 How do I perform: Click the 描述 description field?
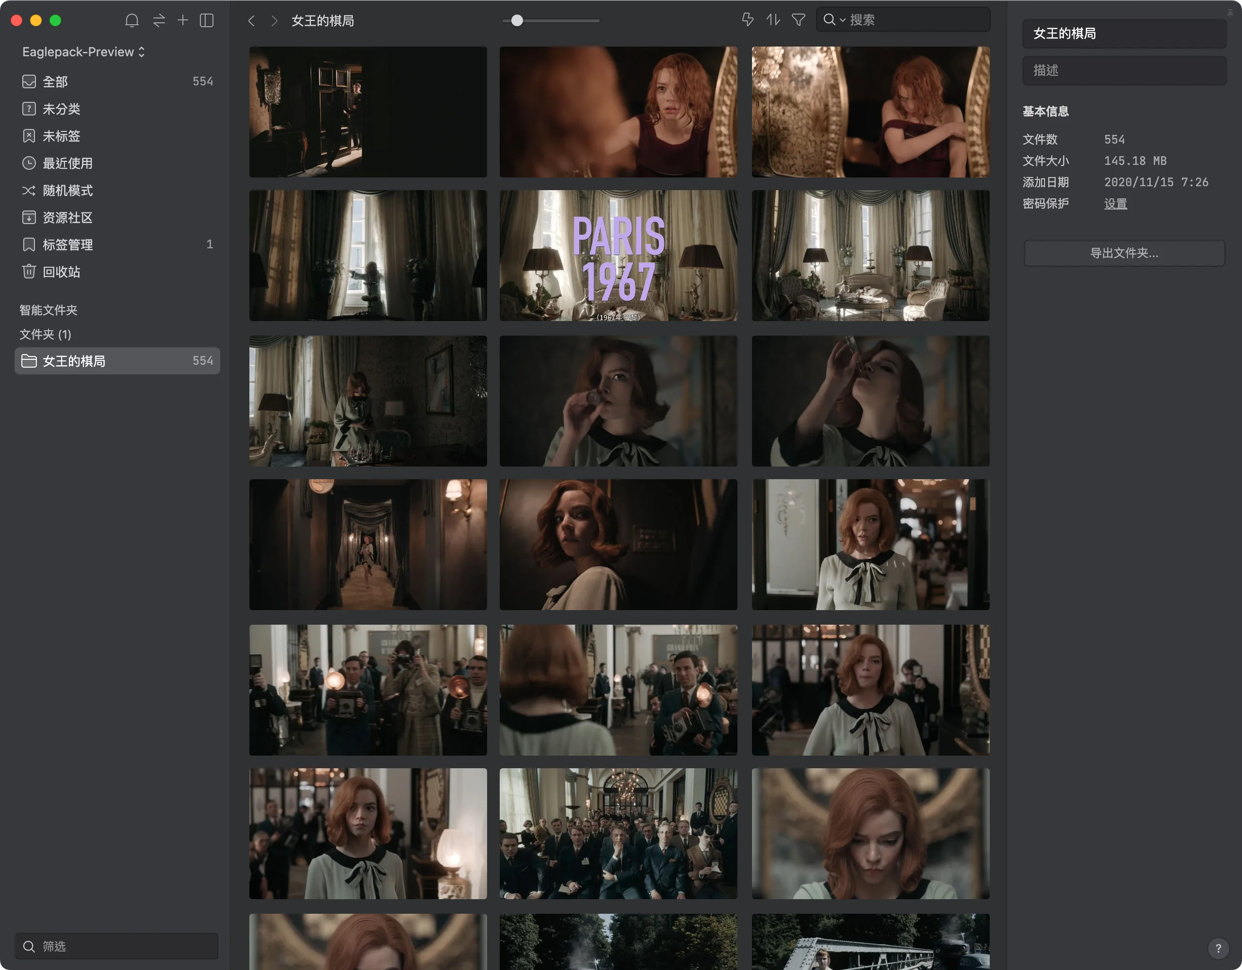[1124, 70]
